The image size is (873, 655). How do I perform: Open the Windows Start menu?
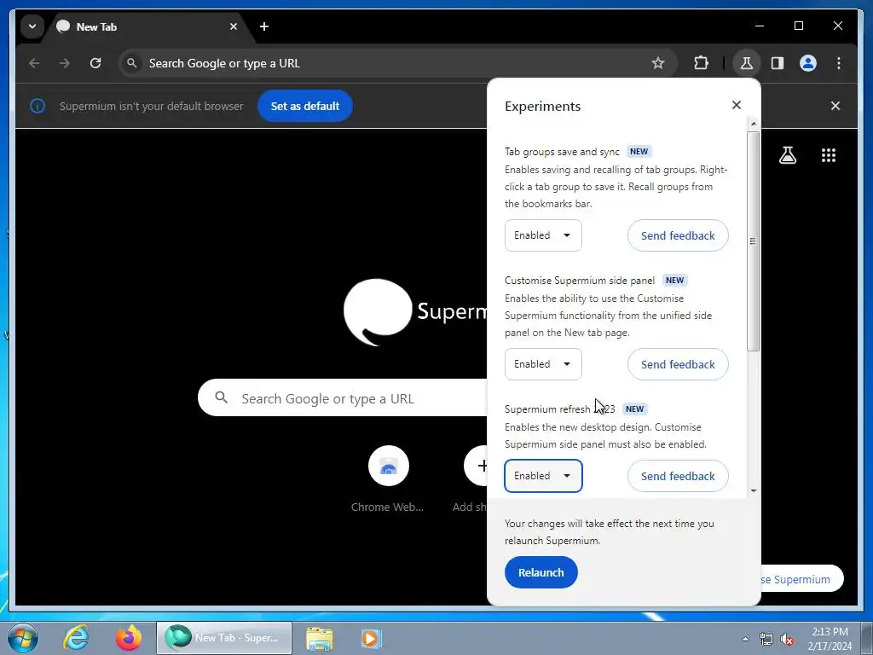(x=22, y=638)
